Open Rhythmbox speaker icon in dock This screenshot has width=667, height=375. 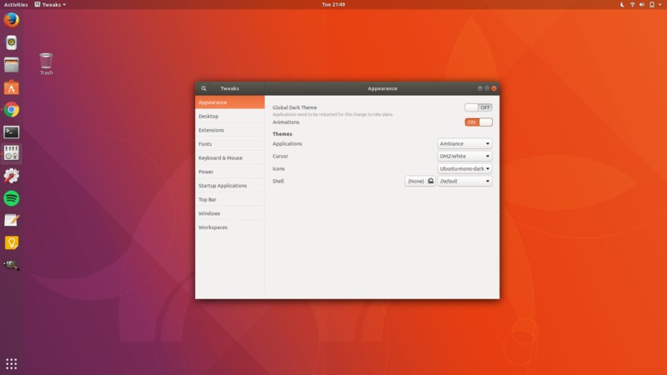(12, 42)
